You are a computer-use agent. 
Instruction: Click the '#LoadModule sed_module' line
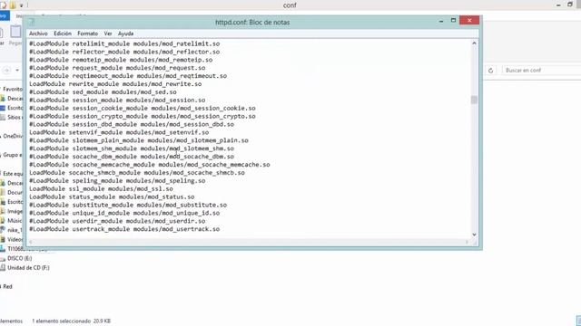coord(103,92)
